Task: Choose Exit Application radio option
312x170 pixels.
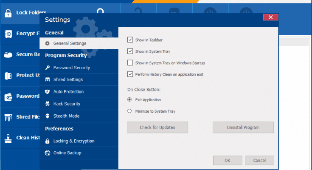Action: tap(130, 100)
